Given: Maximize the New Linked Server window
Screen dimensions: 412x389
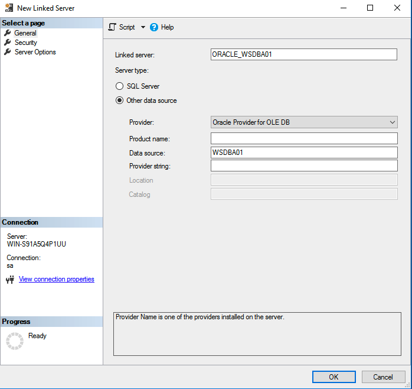Looking at the screenshot, I should 370,8.
